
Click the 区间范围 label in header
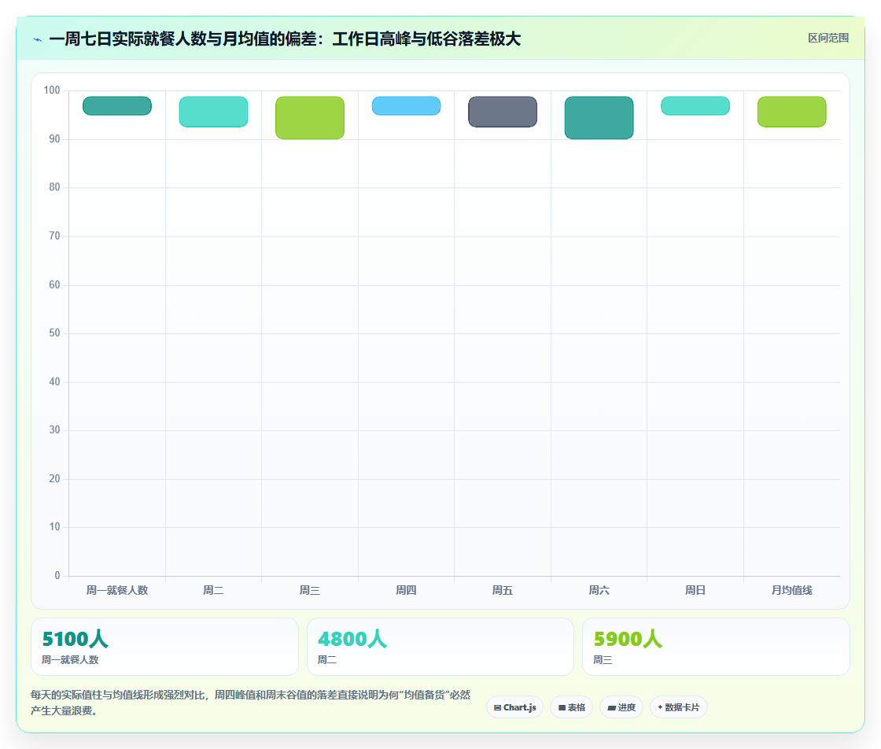[x=828, y=39]
